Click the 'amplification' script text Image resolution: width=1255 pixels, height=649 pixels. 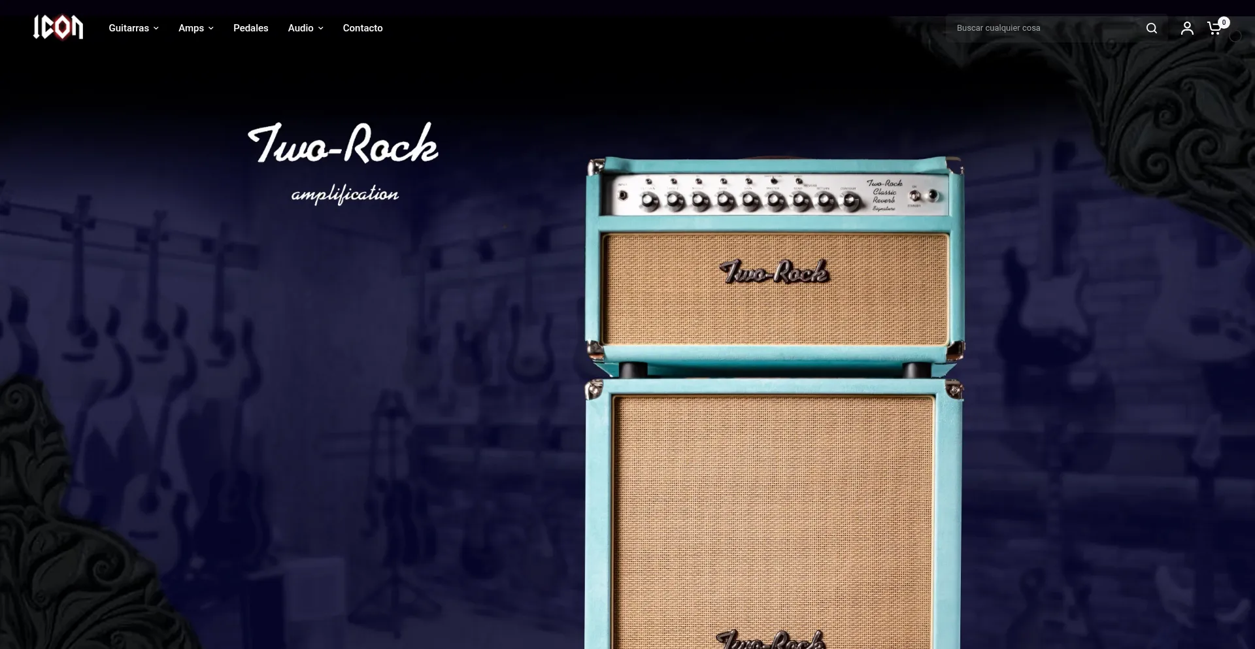tap(344, 194)
